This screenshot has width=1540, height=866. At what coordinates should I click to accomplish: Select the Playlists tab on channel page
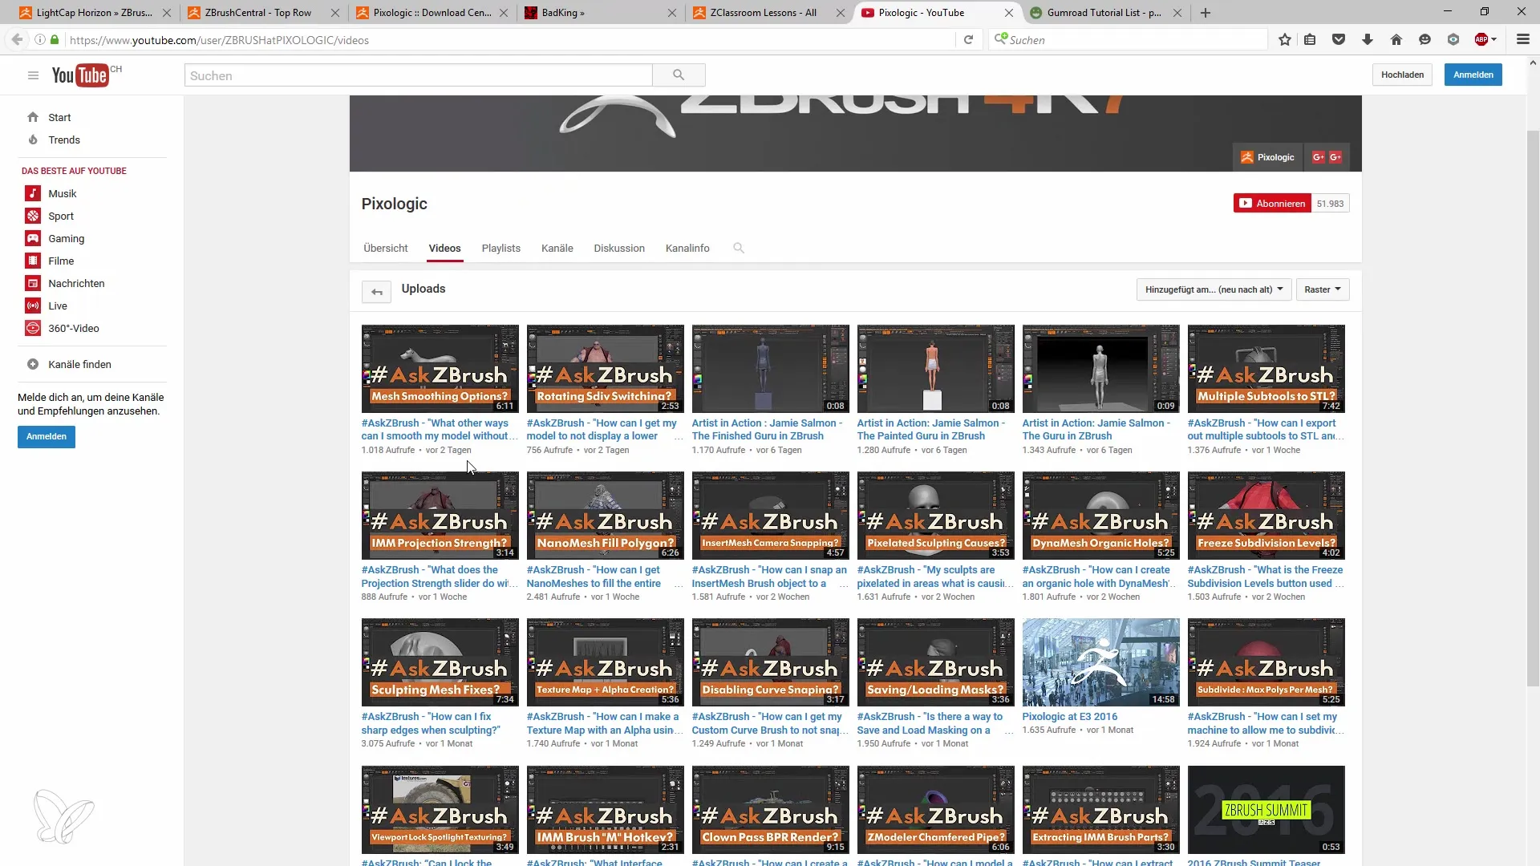501,248
